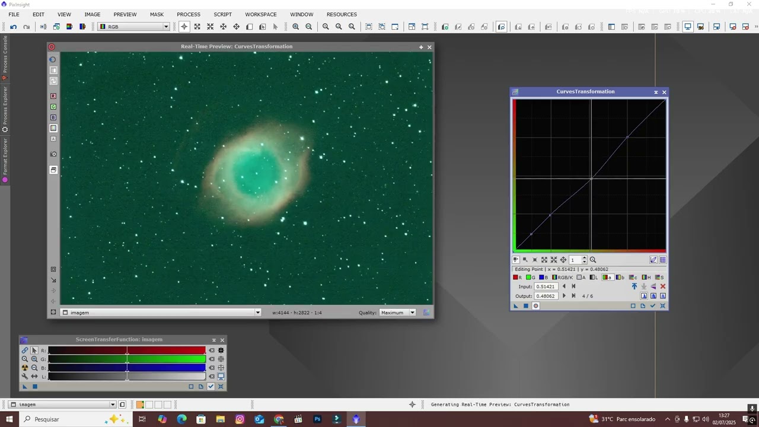
Task: Go to next curve point arrow
Action: 564,296
